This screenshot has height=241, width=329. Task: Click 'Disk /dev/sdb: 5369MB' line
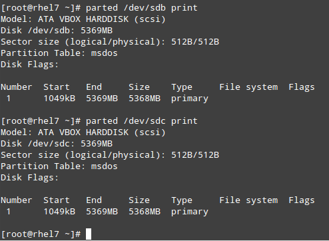coord(57,31)
